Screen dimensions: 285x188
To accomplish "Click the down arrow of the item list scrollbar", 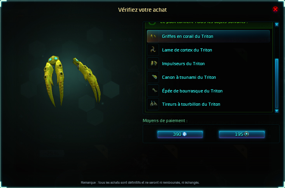I will pyautogui.click(x=276, y=111).
